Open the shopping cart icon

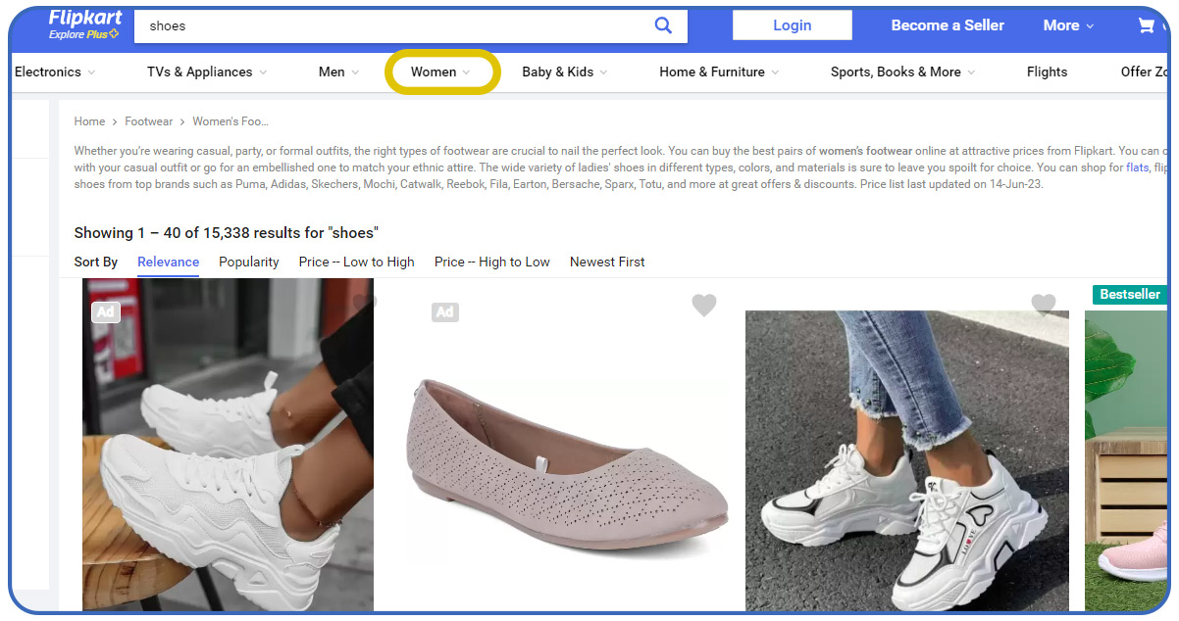(x=1146, y=26)
